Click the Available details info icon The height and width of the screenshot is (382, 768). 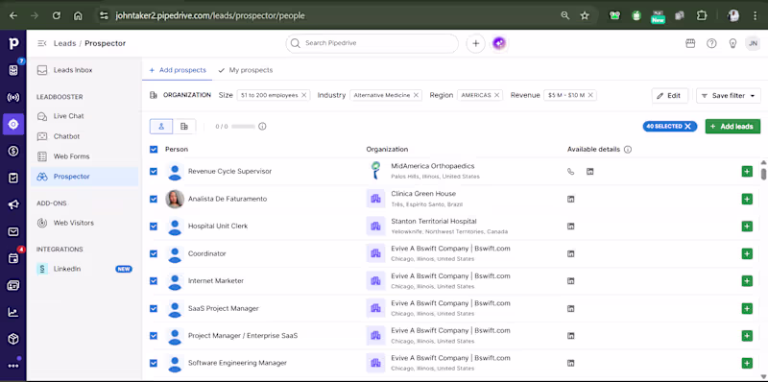click(x=628, y=150)
